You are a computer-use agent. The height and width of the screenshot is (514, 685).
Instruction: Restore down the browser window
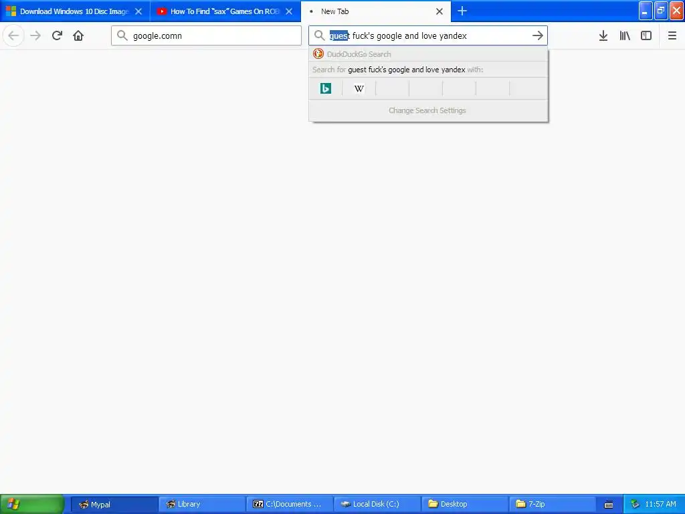[x=661, y=11]
